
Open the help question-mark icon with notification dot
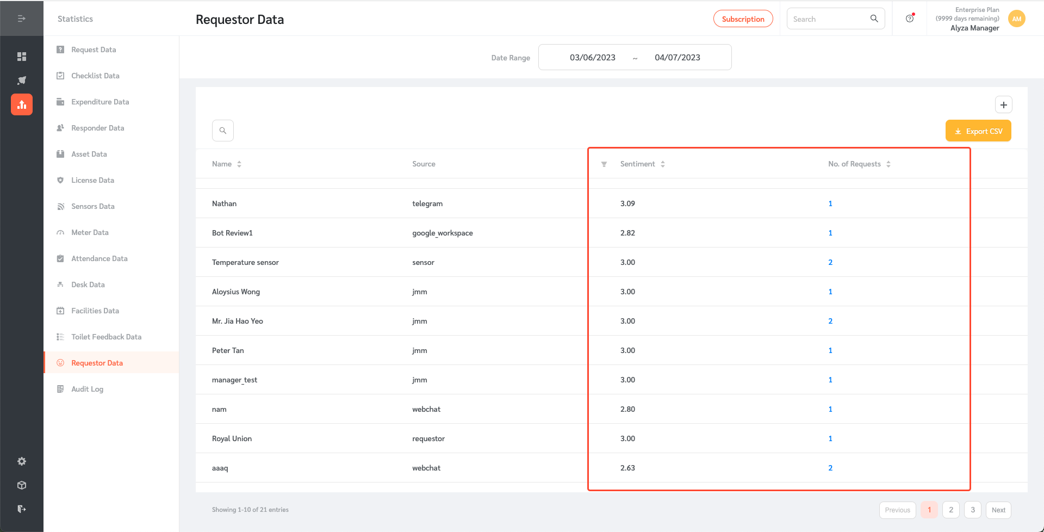pos(910,18)
